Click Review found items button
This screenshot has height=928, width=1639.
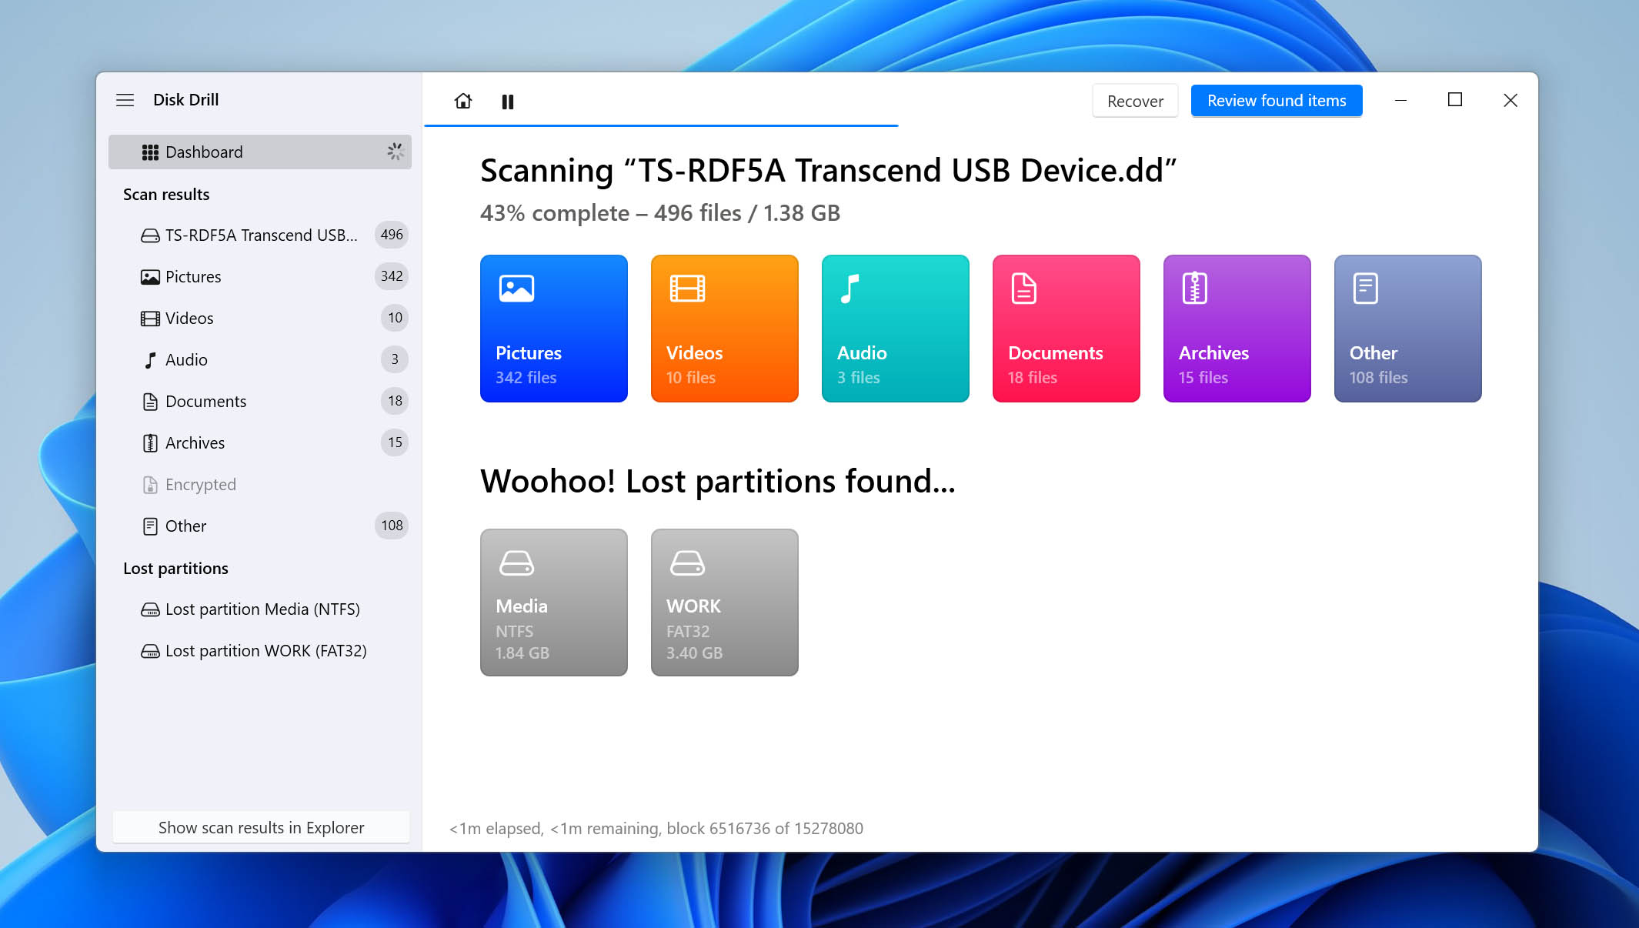coord(1277,101)
